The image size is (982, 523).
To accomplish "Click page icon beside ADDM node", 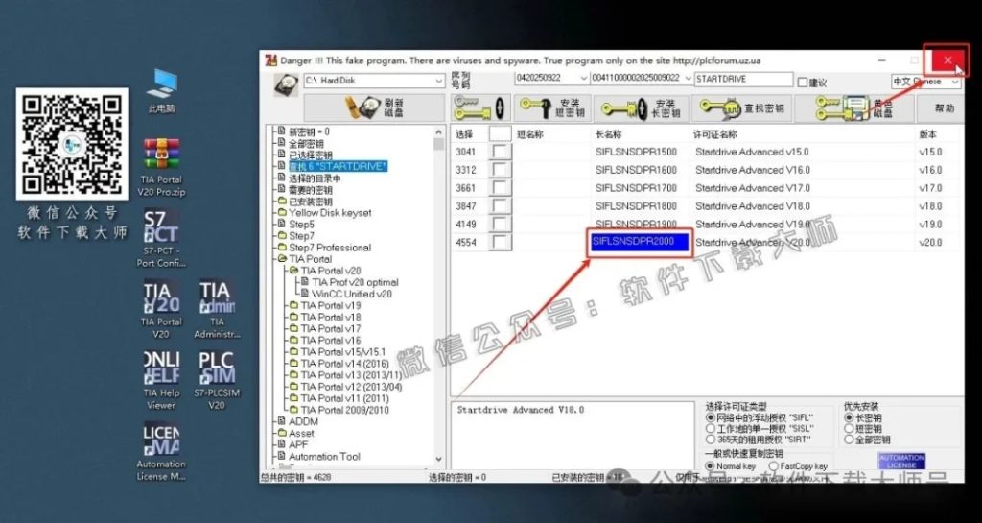I will pos(282,421).
